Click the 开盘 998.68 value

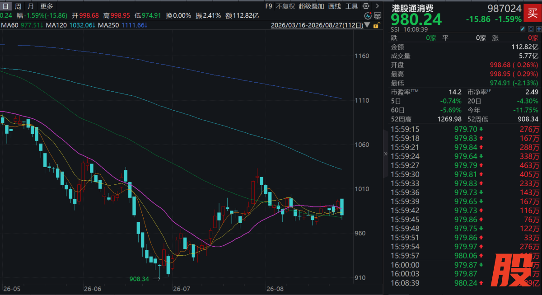tap(515, 65)
